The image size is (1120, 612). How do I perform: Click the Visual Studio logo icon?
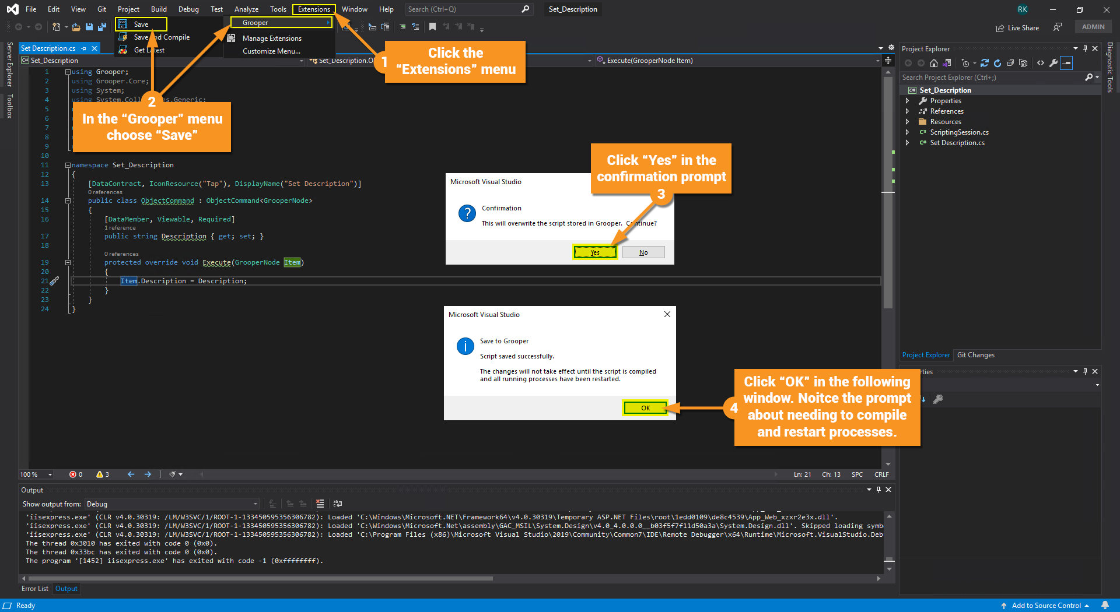[12, 9]
